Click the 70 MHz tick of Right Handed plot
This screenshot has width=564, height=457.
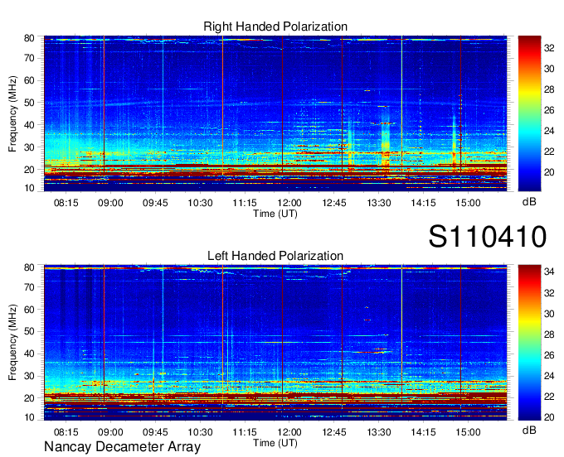(29, 58)
